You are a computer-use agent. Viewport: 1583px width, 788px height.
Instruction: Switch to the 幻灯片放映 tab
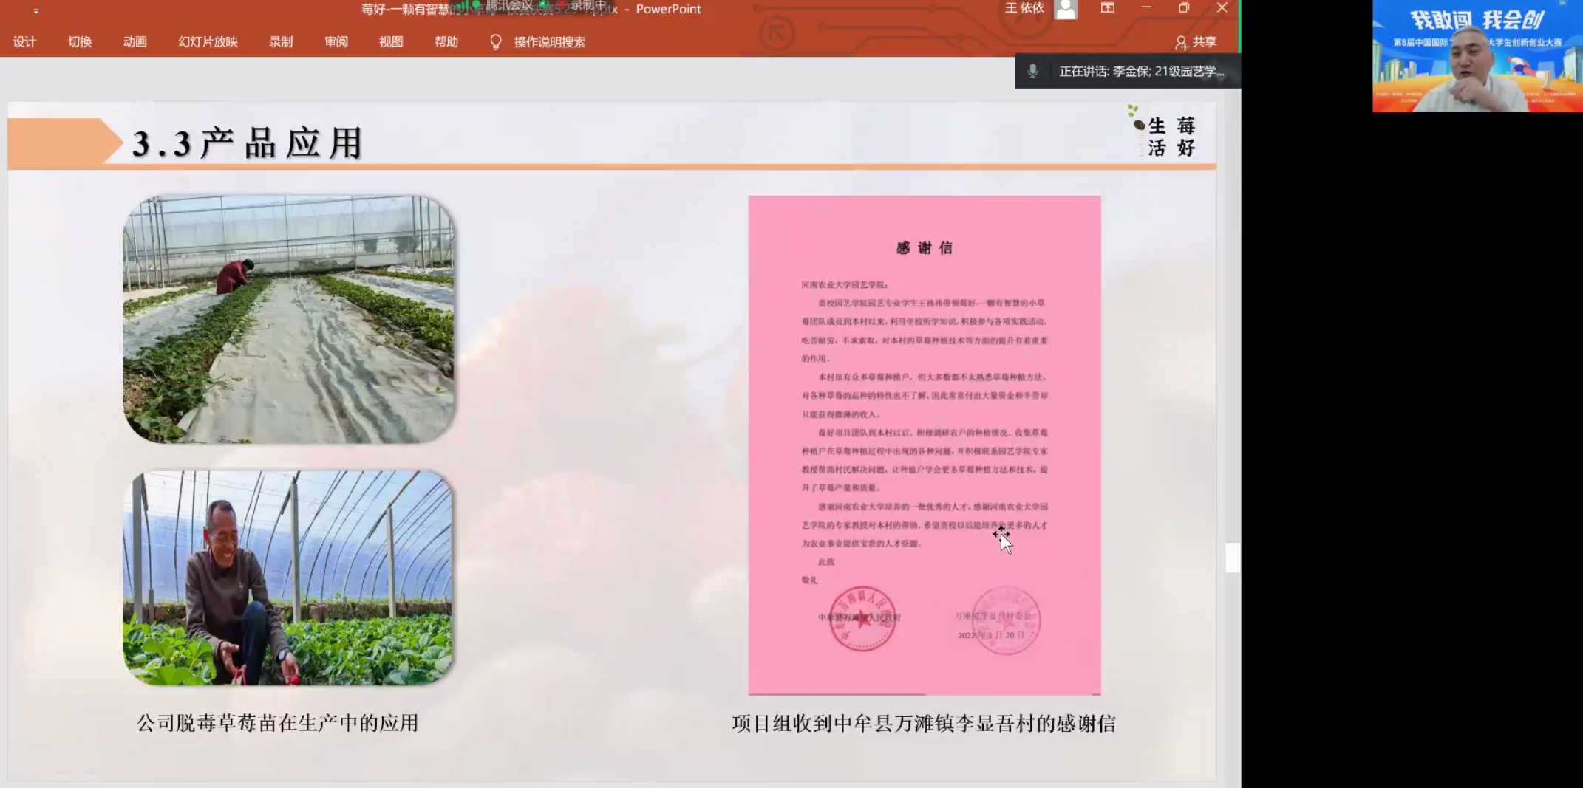208,42
